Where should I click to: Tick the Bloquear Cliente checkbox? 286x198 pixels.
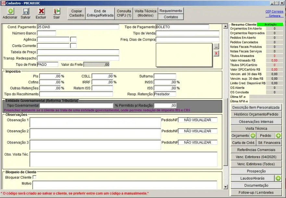[34, 177]
